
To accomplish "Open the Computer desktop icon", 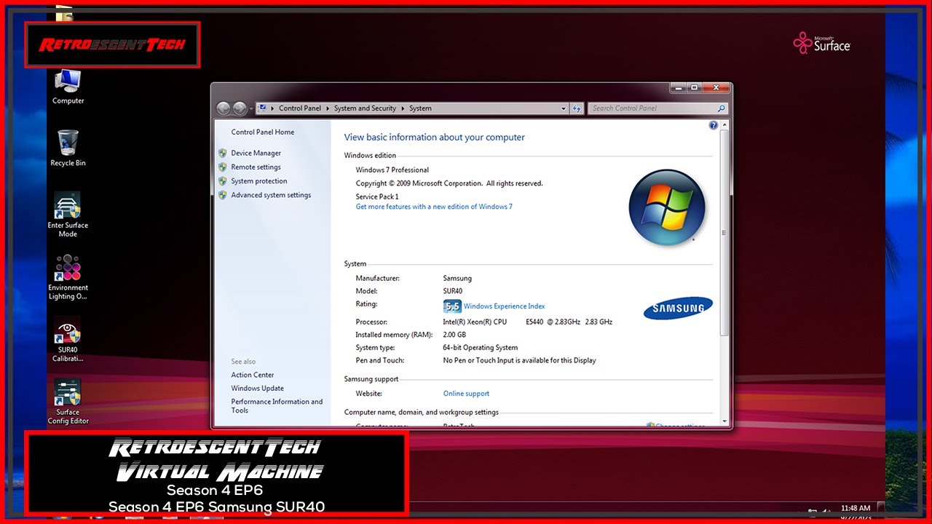I will pos(68,87).
